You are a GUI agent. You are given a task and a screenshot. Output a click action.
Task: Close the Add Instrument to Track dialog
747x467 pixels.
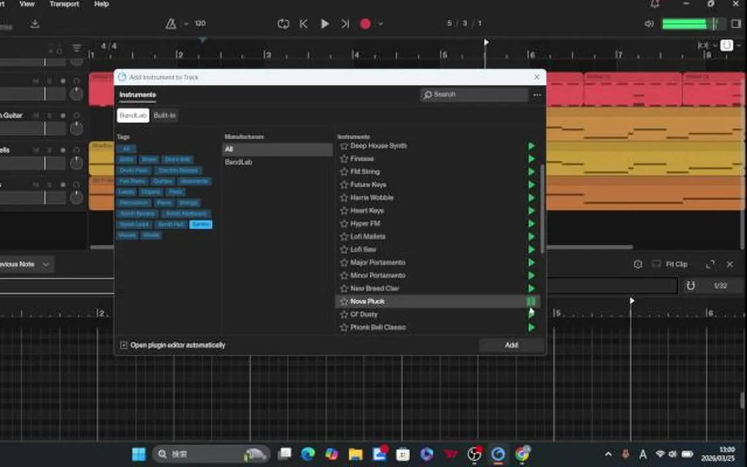coord(537,77)
